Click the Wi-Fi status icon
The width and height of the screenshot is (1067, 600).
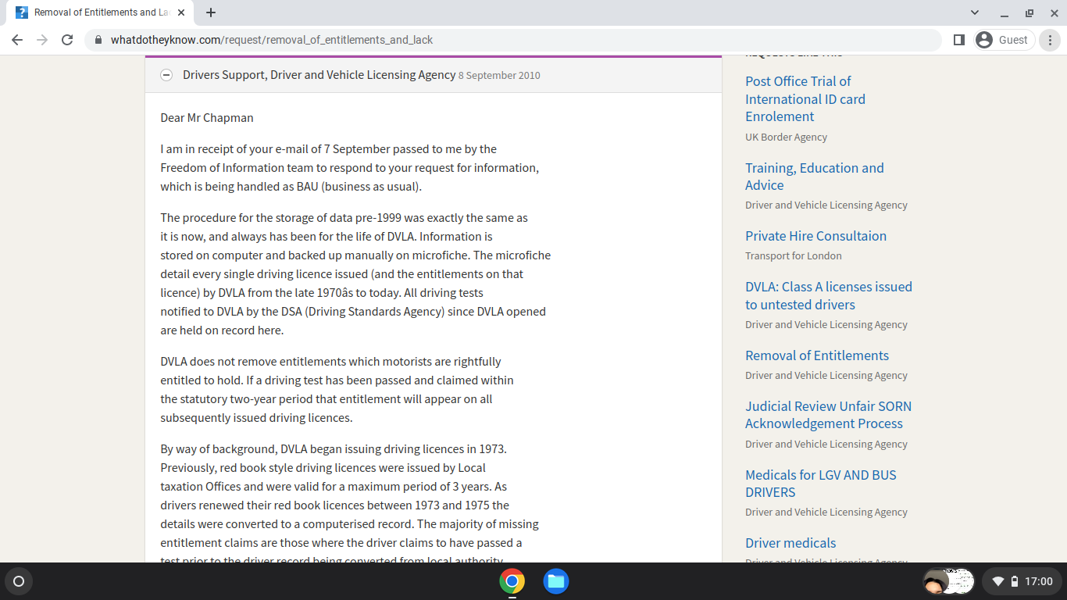[997, 581]
